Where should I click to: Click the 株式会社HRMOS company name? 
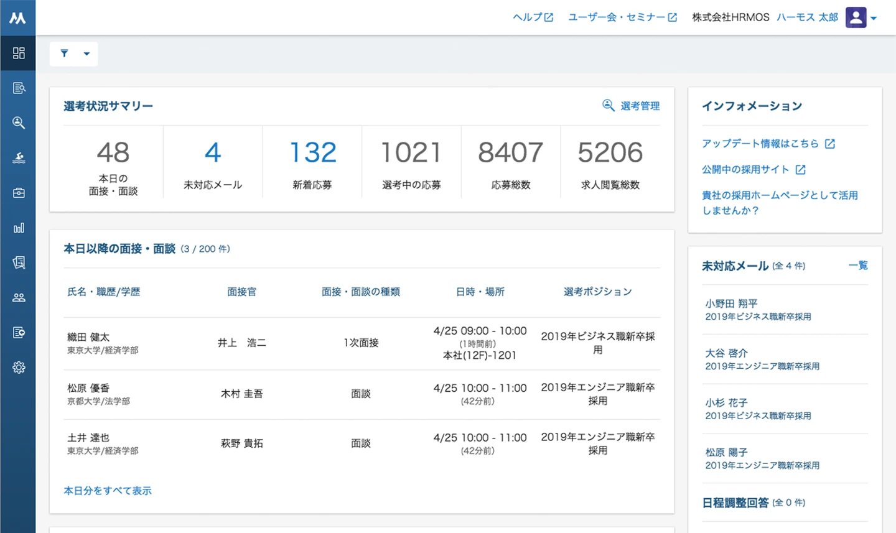[x=730, y=17]
